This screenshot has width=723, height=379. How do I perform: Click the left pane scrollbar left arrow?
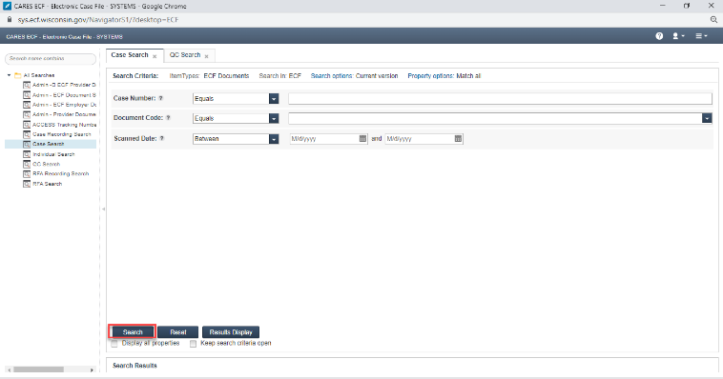pyautogui.click(x=9, y=369)
